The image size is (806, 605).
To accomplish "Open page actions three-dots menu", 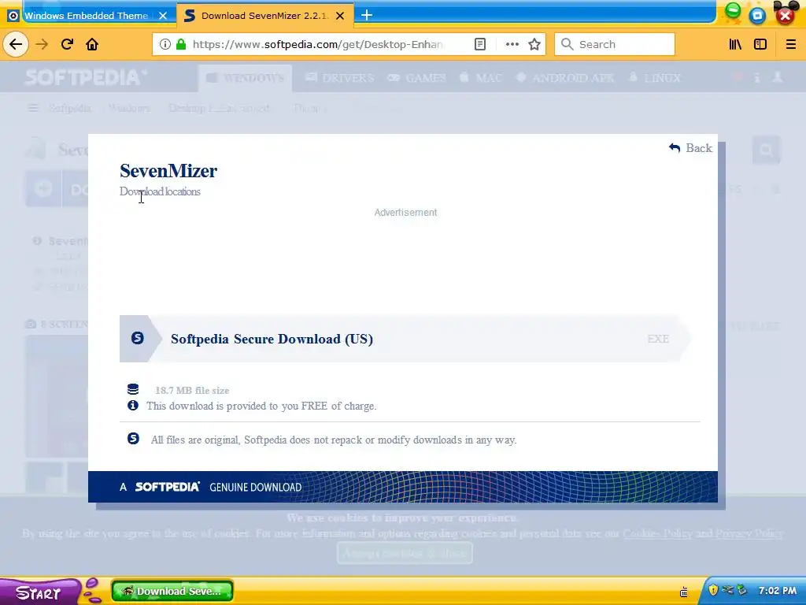I will 512,44.
